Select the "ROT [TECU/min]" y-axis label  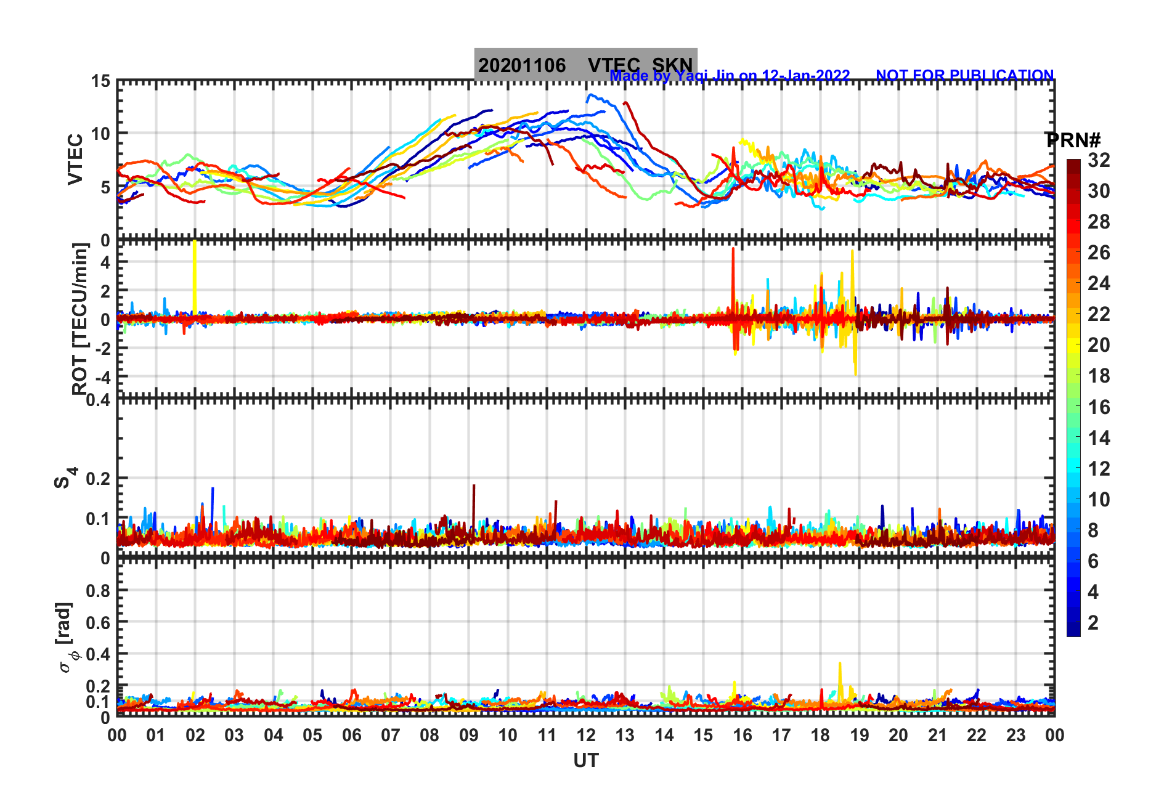(79, 319)
